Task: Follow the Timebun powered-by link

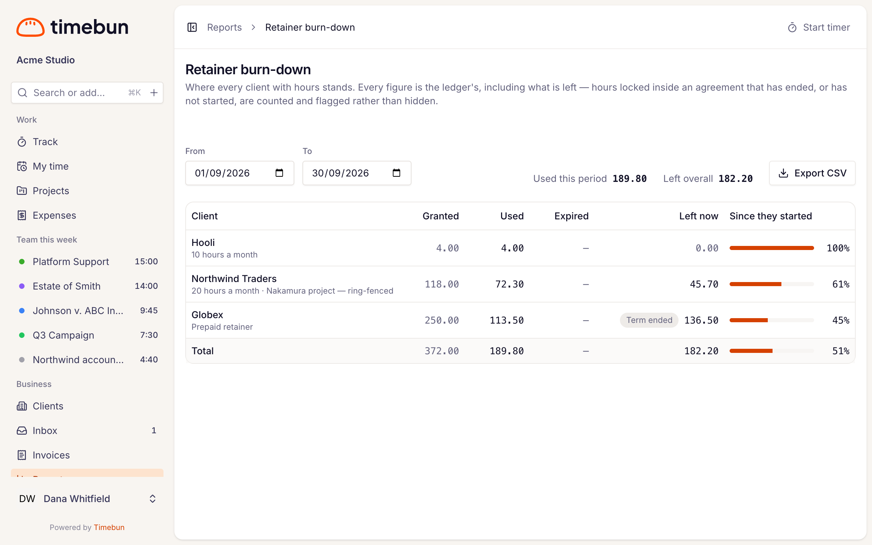Action: tap(109, 527)
